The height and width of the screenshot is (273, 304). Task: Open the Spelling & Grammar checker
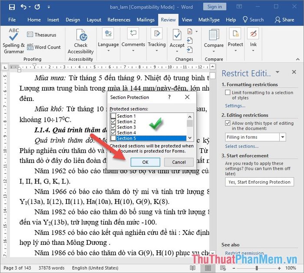(13, 41)
